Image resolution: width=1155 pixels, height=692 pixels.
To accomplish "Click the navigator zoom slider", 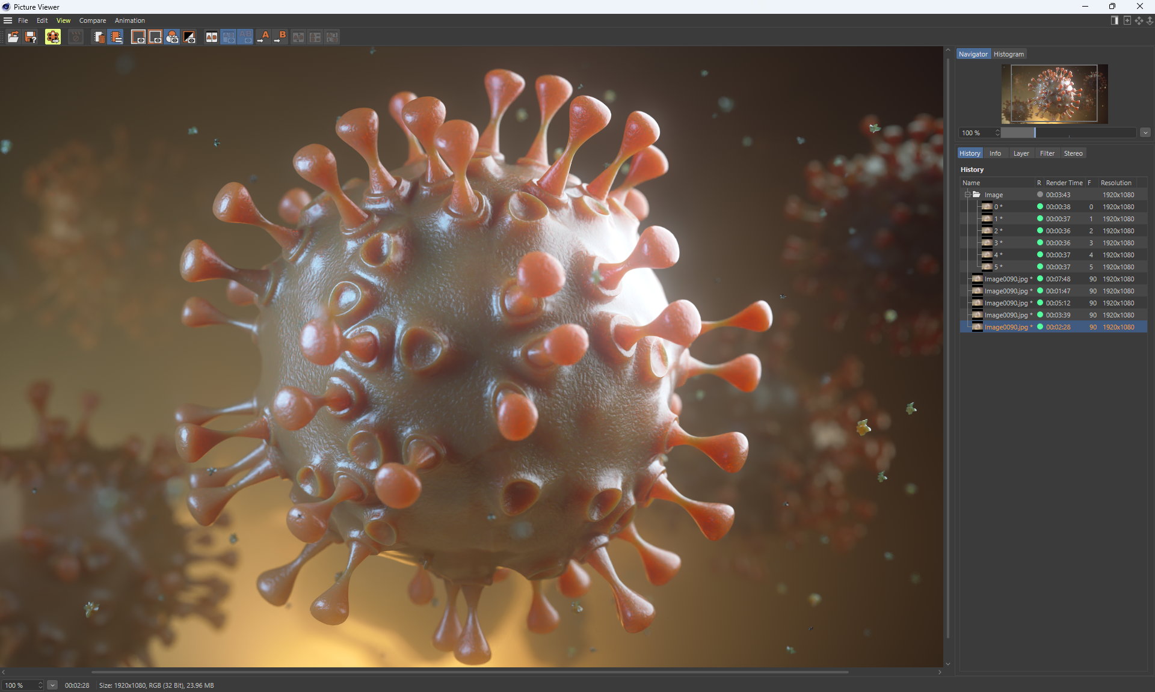I will click(1068, 133).
